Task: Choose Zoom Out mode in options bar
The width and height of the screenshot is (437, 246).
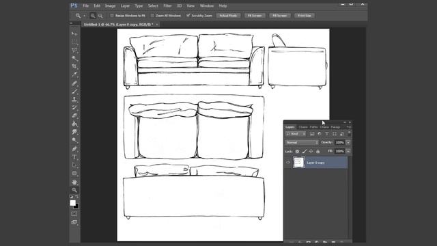Action: point(100,16)
